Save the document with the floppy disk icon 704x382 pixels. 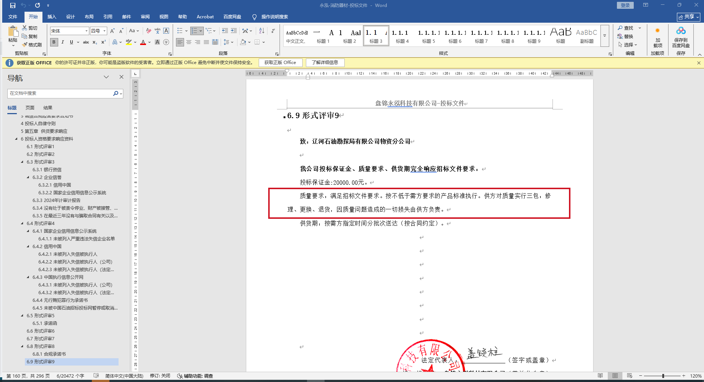click(x=13, y=5)
